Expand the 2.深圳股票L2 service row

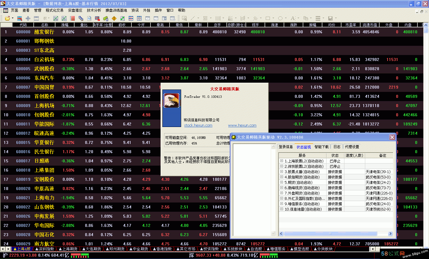tap(282, 166)
